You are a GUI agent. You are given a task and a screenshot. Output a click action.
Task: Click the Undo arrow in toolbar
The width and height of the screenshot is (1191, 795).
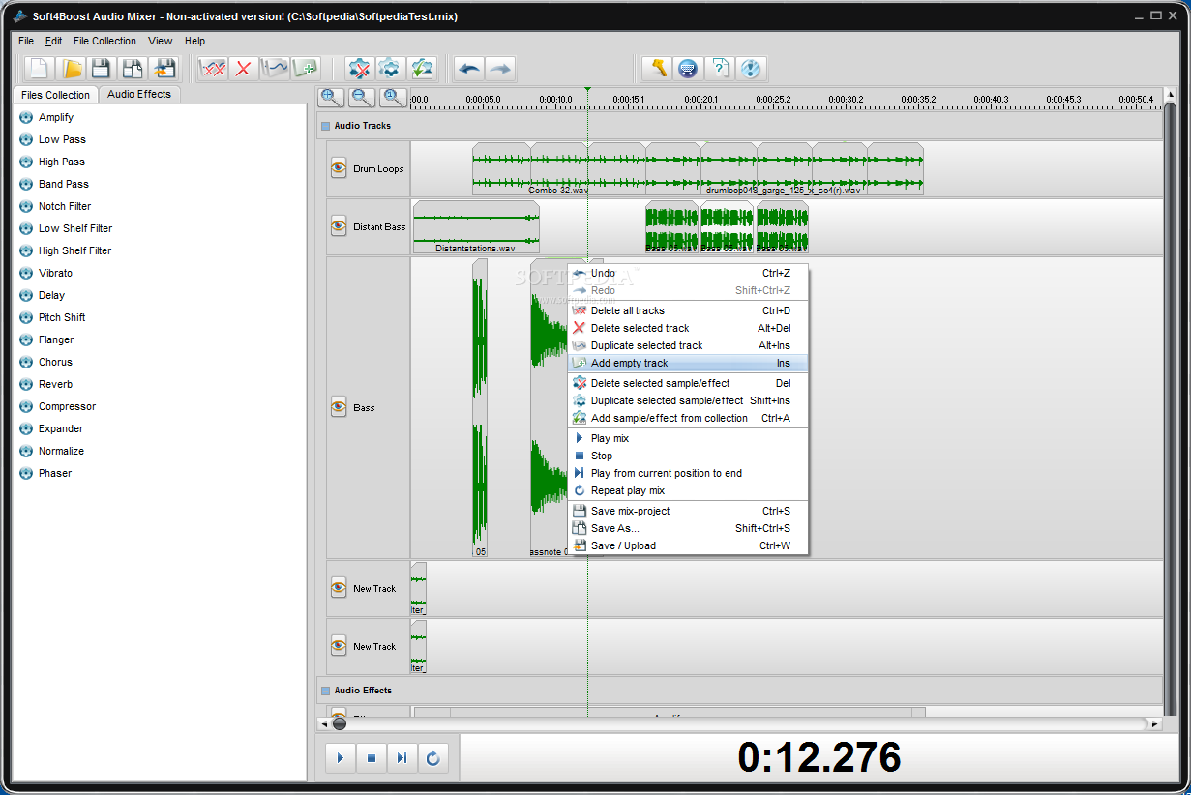point(469,69)
